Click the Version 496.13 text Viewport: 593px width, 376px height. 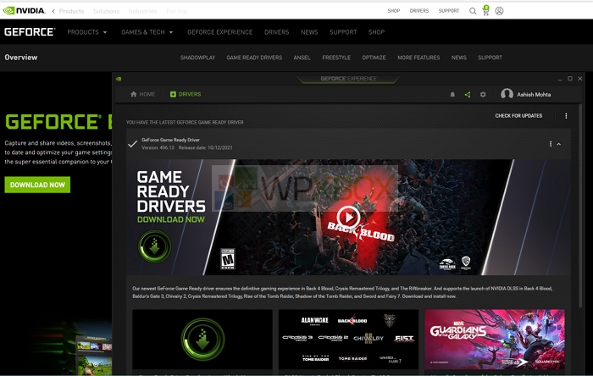point(158,147)
